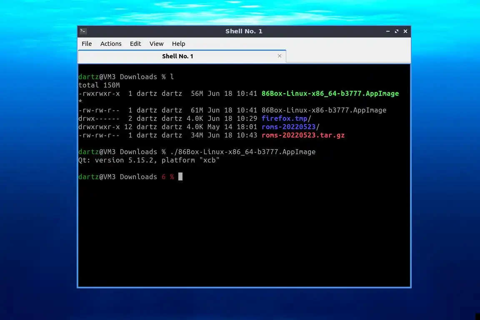Click the drwx------ permissions text
Image resolution: width=480 pixels, height=320 pixels.
coord(99,118)
